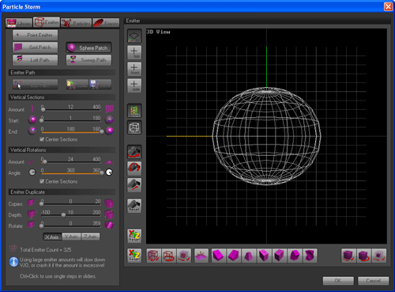Image resolution: width=395 pixels, height=292 pixels.
Task: Click the flat magenta plane icon with axes
Action: (201, 256)
